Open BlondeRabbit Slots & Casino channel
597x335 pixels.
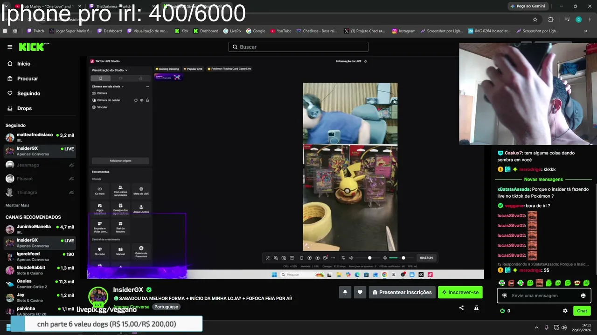(40, 270)
